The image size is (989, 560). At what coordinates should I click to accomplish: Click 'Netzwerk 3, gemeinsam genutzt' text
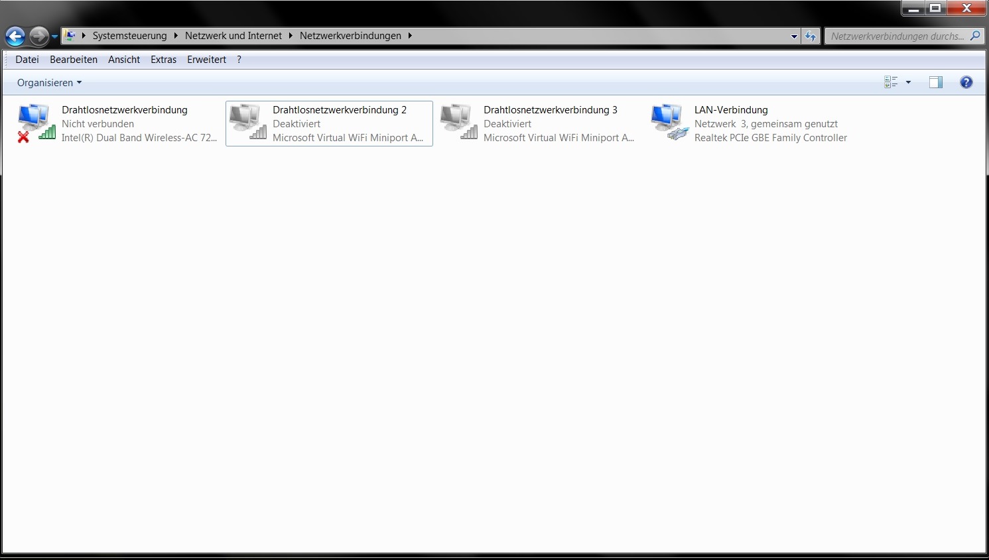coord(766,124)
